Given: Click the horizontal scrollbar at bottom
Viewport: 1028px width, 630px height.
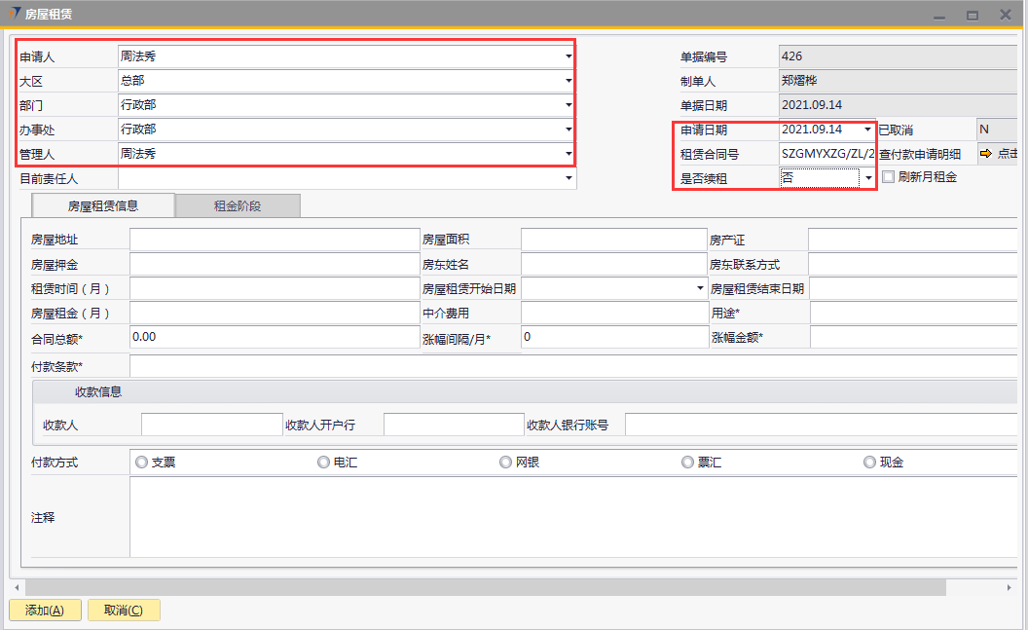Looking at the screenshot, I should tap(485, 587).
